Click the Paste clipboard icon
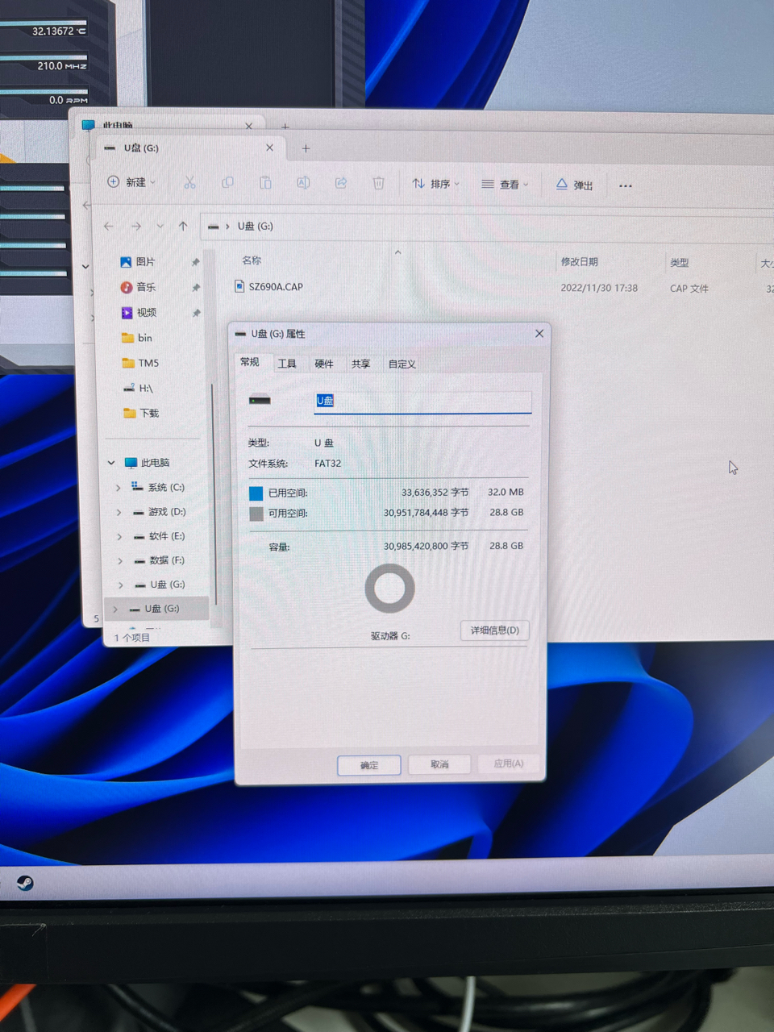Viewport: 774px width, 1032px height. click(265, 183)
